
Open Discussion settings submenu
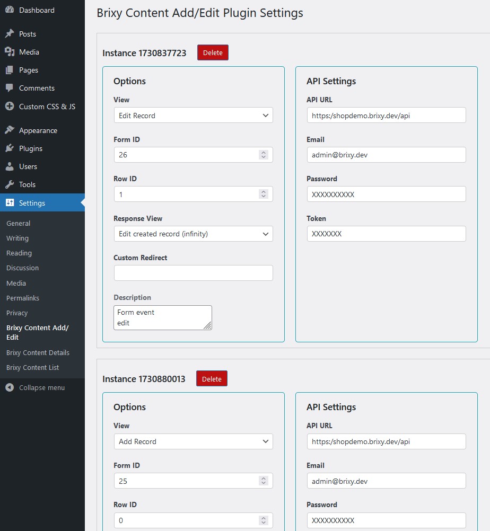(22, 268)
